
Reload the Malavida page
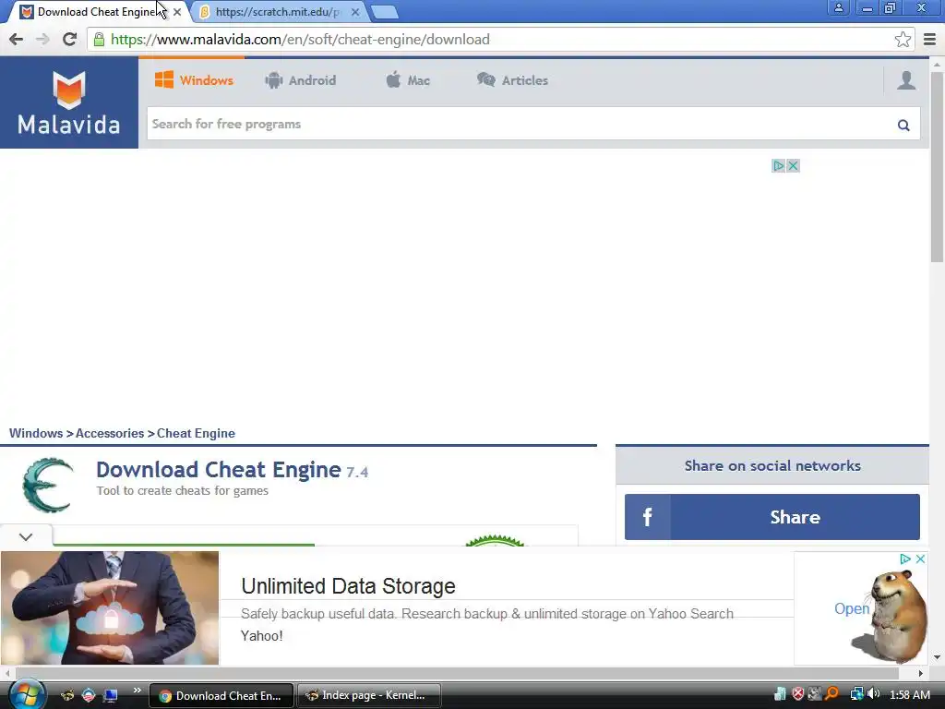(69, 40)
